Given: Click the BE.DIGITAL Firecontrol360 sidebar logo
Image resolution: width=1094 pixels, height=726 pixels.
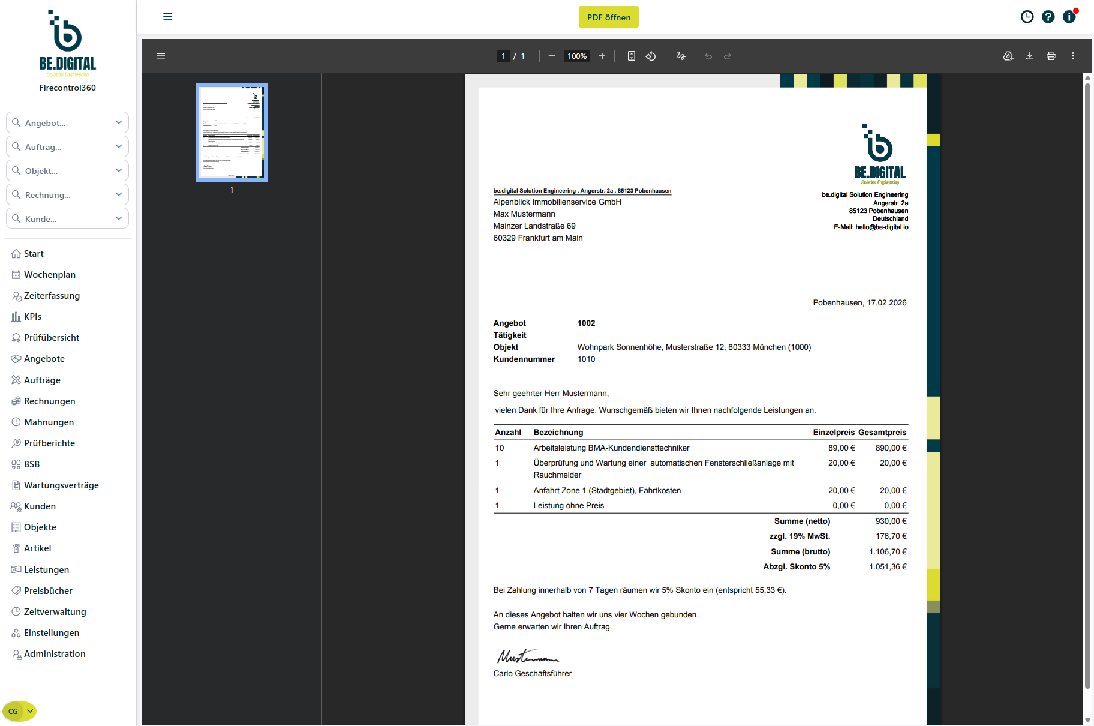Looking at the screenshot, I should (x=68, y=50).
